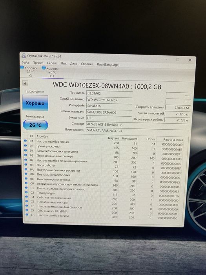This screenshot has height=275, width=206.
Task: Click status dot for 0B Повторы рекалибровки
Action: tap(26, 174)
